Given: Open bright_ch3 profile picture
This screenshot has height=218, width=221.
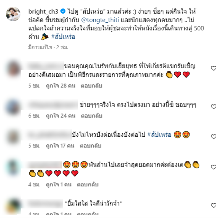Looking at the screenshot, I should (x=13, y=14).
